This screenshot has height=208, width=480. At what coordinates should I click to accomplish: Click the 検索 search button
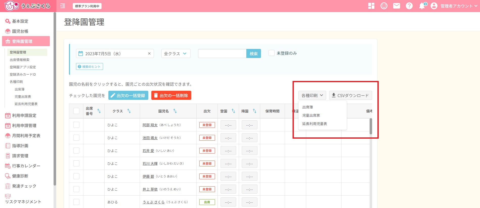254,53
